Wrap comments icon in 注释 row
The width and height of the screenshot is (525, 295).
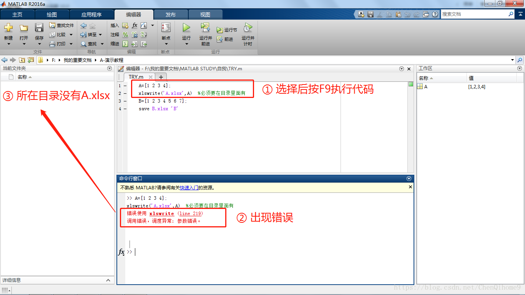tap(144, 35)
